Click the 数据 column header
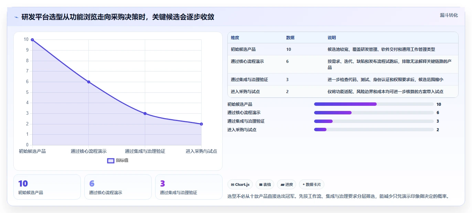The height and width of the screenshot is (213, 472). click(290, 38)
